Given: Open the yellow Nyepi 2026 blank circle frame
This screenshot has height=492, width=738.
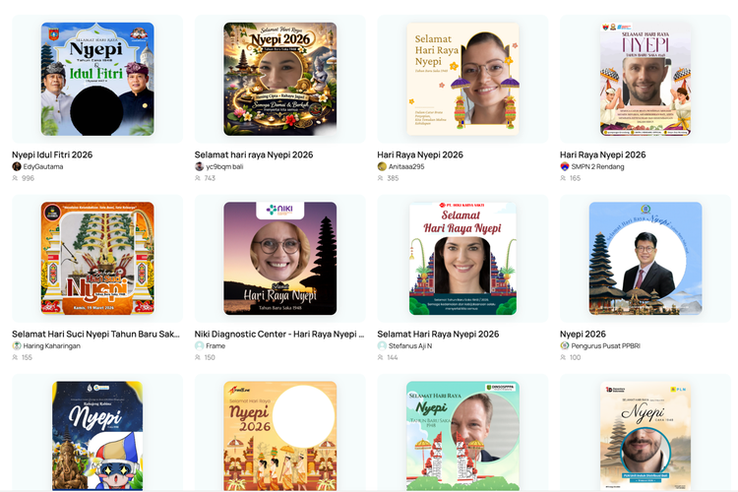Looking at the screenshot, I should (x=280, y=436).
